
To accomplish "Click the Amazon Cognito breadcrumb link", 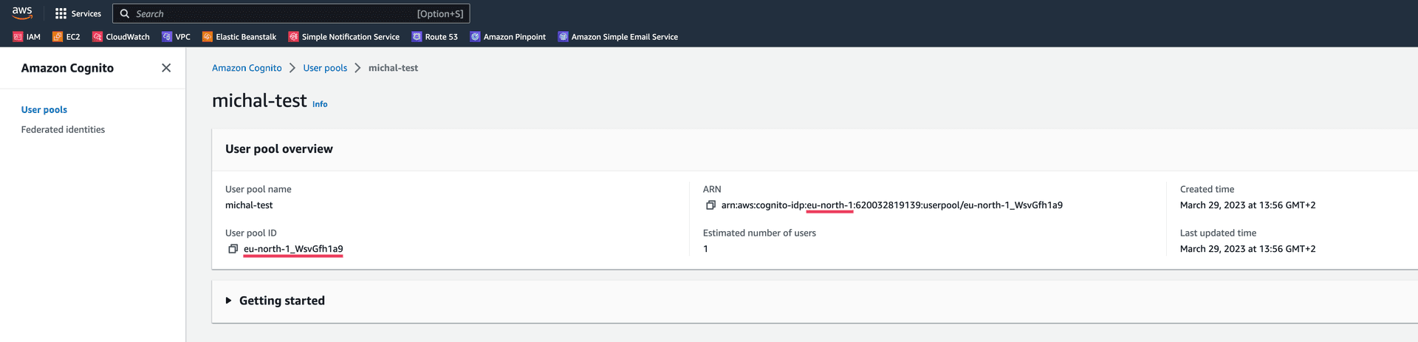I will coord(247,68).
